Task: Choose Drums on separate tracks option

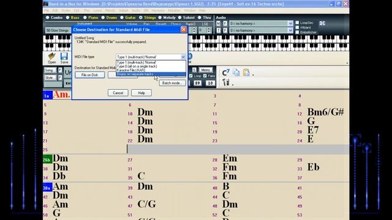Action: click(x=151, y=75)
